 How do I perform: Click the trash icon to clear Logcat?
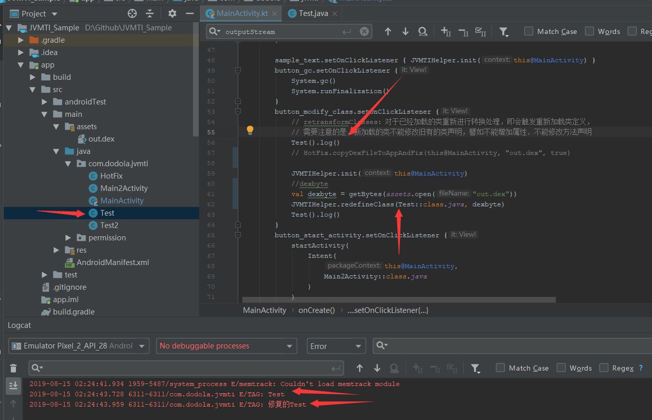coord(13,368)
